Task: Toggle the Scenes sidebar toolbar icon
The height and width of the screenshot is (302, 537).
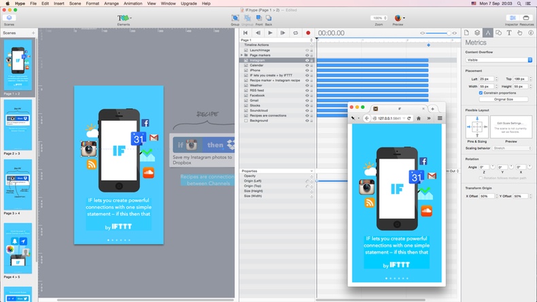Action: 10,18
